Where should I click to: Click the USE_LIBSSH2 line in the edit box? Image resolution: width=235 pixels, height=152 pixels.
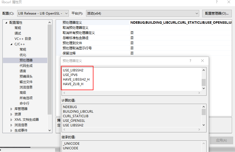tap(73, 70)
